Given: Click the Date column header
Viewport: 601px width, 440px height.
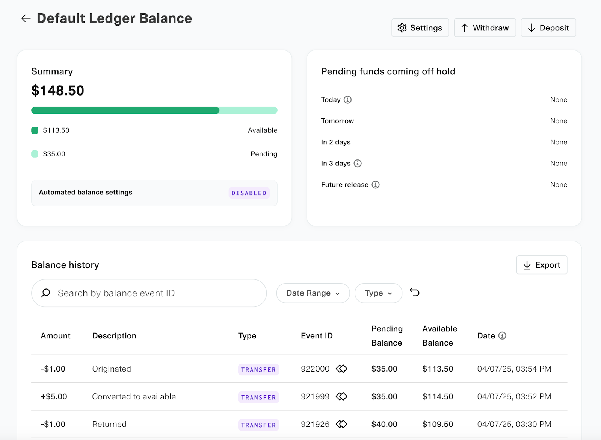Looking at the screenshot, I should click(x=486, y=335).
